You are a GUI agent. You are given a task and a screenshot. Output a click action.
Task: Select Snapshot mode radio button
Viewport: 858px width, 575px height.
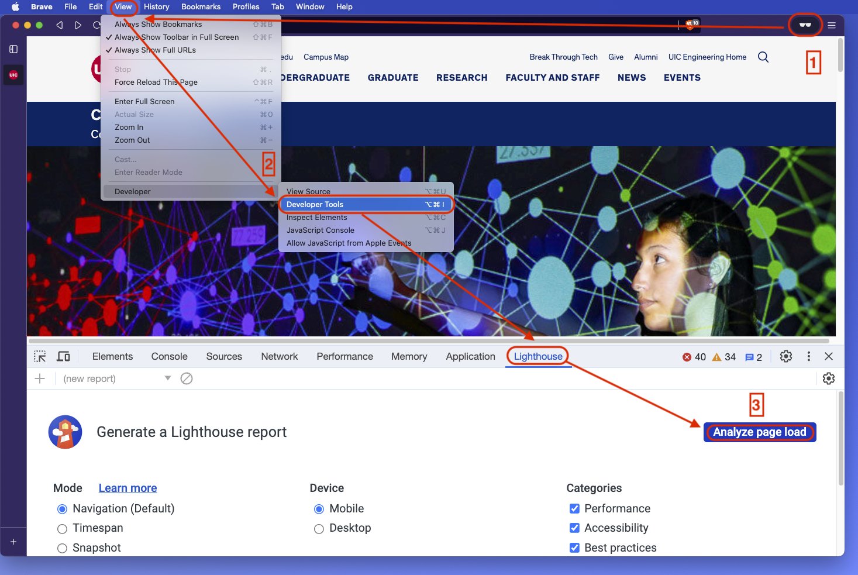click(x=62, y=548)
